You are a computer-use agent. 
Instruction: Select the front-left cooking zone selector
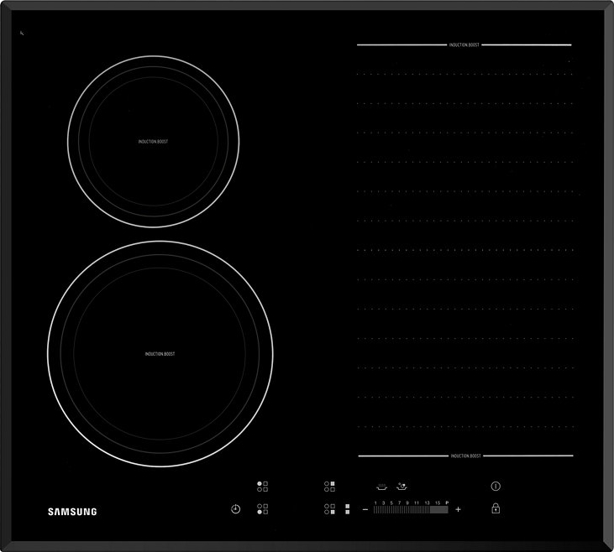(262, 509)
